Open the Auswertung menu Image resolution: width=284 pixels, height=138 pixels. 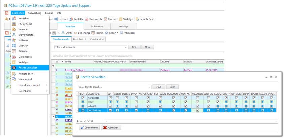pyautogui.click(x=34, y=13)
